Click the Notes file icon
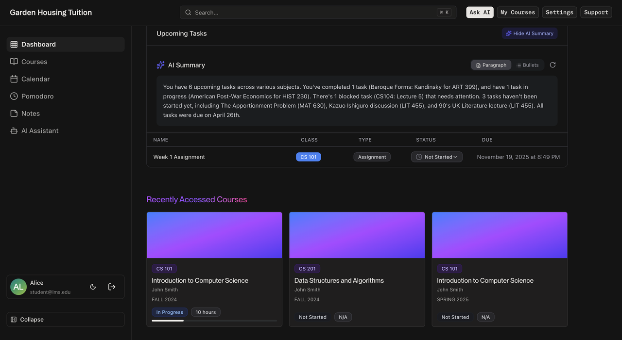 pyautogui.click(x=14, y=113)
